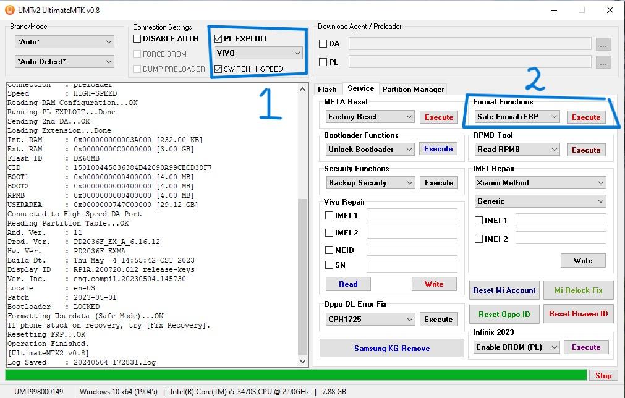Switch to the Flash tab
625x398 pixels.
[x=327, y=90]
